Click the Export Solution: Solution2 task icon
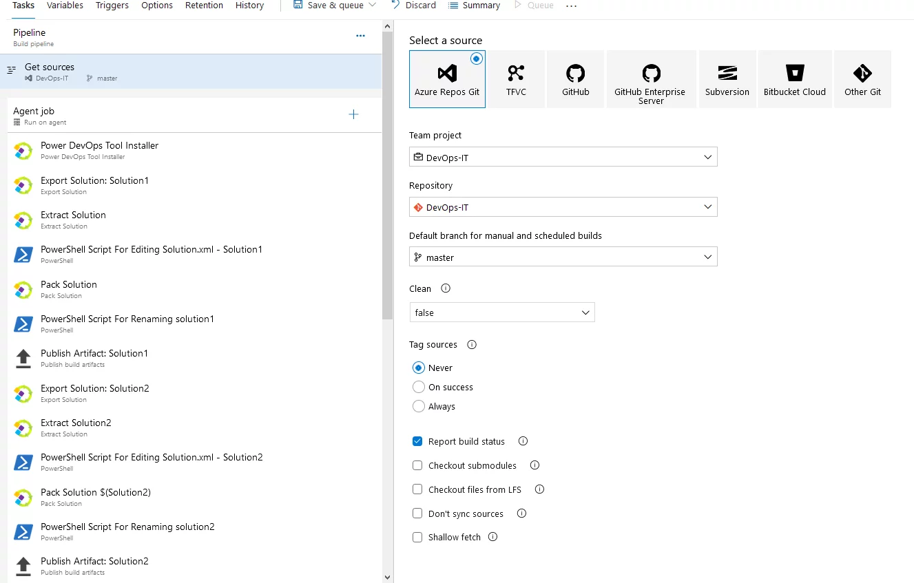 pos(23,394)
